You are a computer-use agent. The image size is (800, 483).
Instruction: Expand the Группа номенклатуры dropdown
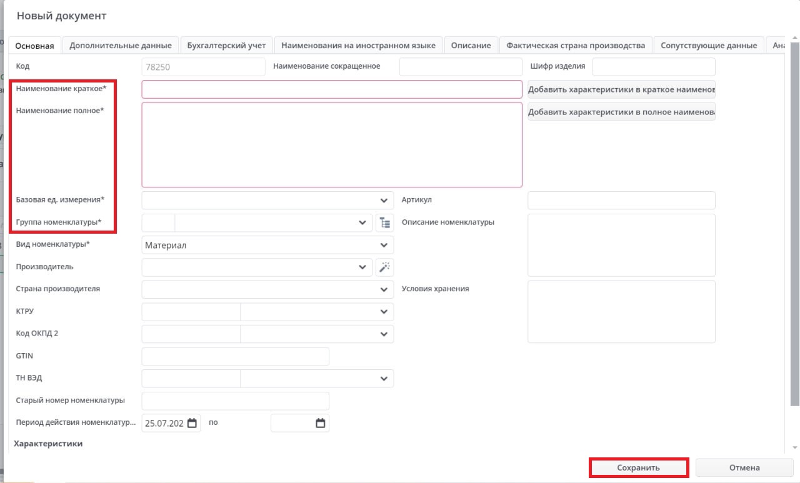point(362,223)
